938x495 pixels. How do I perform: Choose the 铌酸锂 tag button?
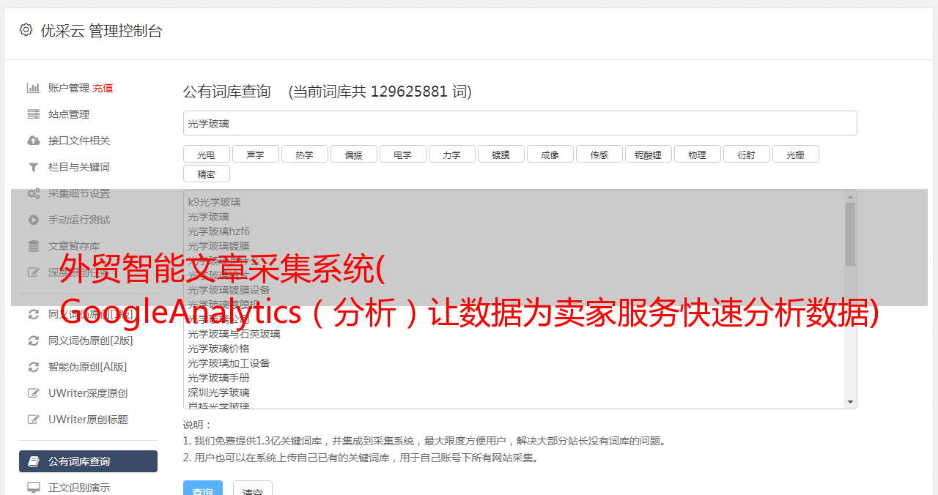649,154
